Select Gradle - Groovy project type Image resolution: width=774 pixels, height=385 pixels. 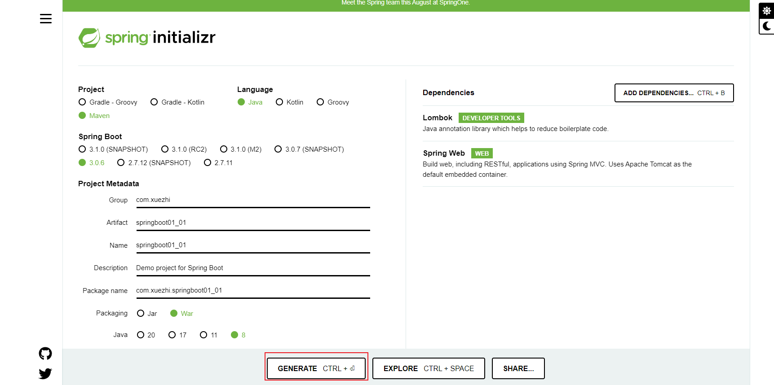[108, 102]
